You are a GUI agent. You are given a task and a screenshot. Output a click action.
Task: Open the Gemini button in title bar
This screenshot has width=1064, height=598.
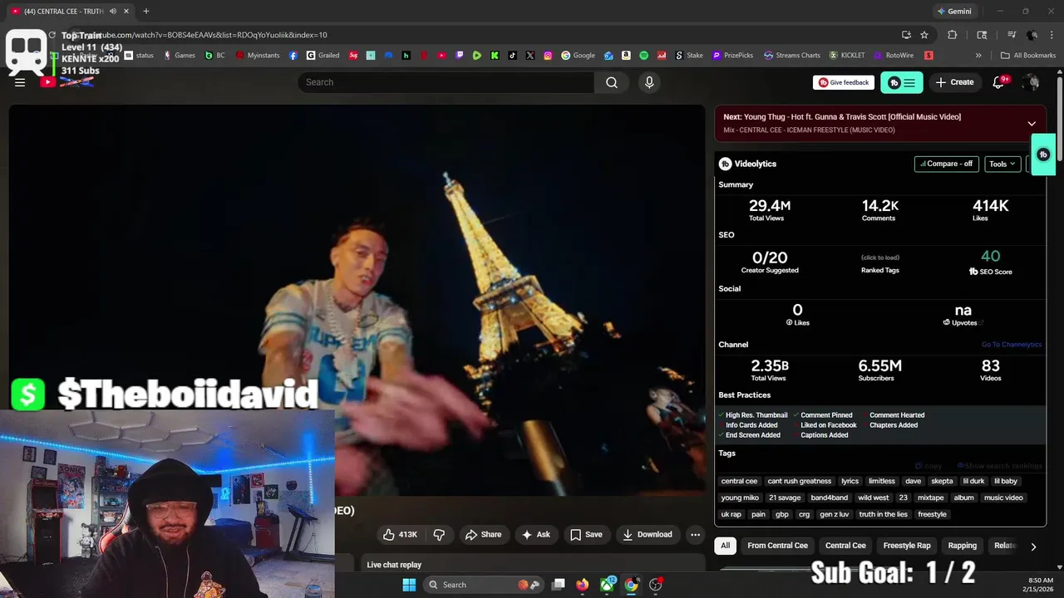(x=953, y=11)
